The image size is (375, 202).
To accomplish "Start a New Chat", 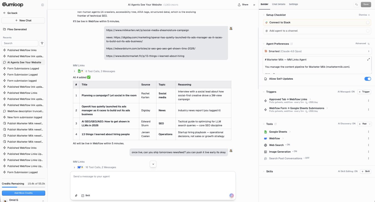I will [x=23, y=21].
